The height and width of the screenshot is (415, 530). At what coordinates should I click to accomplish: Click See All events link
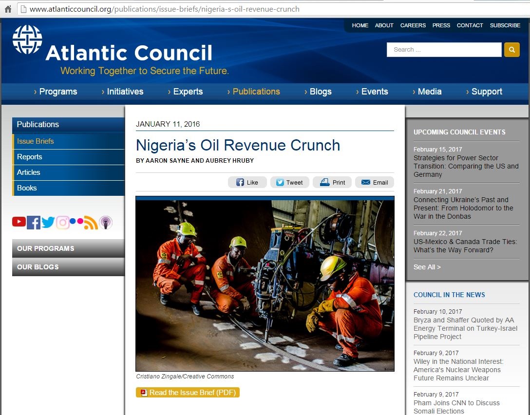coord(427,267)
